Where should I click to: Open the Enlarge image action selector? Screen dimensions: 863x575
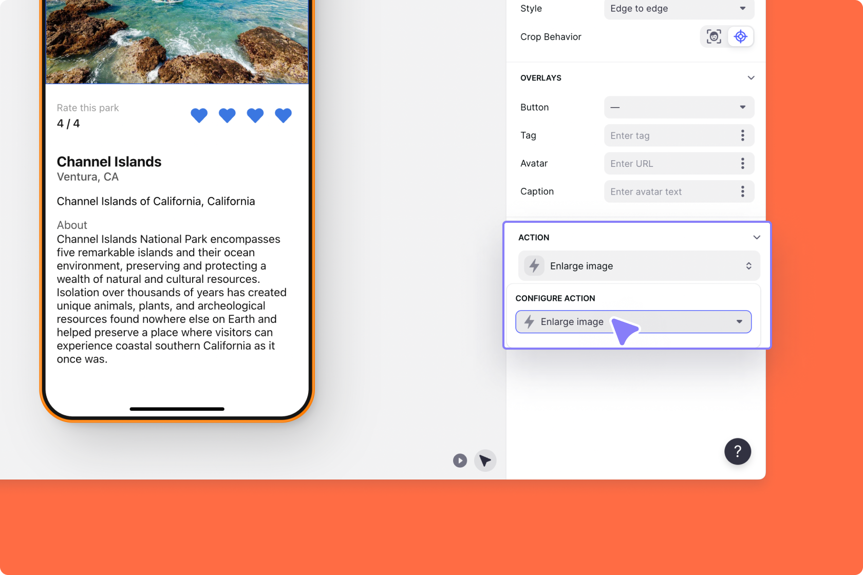coord(639,265)
